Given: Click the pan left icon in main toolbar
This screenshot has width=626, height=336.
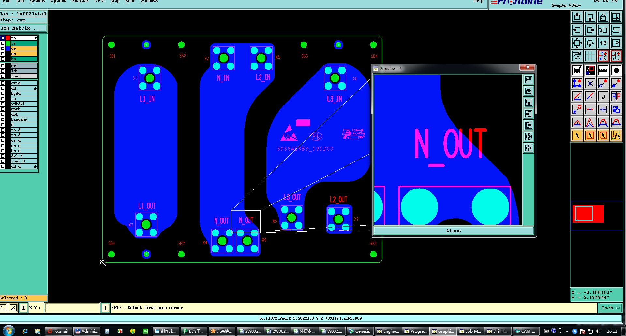Looking at the screenshot, I should (577, 30).
